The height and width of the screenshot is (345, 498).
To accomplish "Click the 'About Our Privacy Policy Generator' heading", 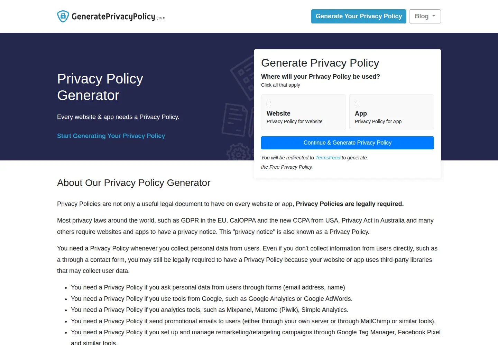I will pyautogui.click(x=133, y=183).
